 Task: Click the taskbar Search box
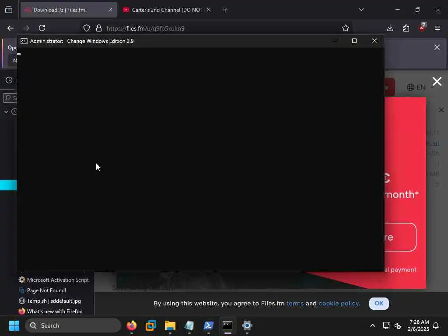[73, 325]
